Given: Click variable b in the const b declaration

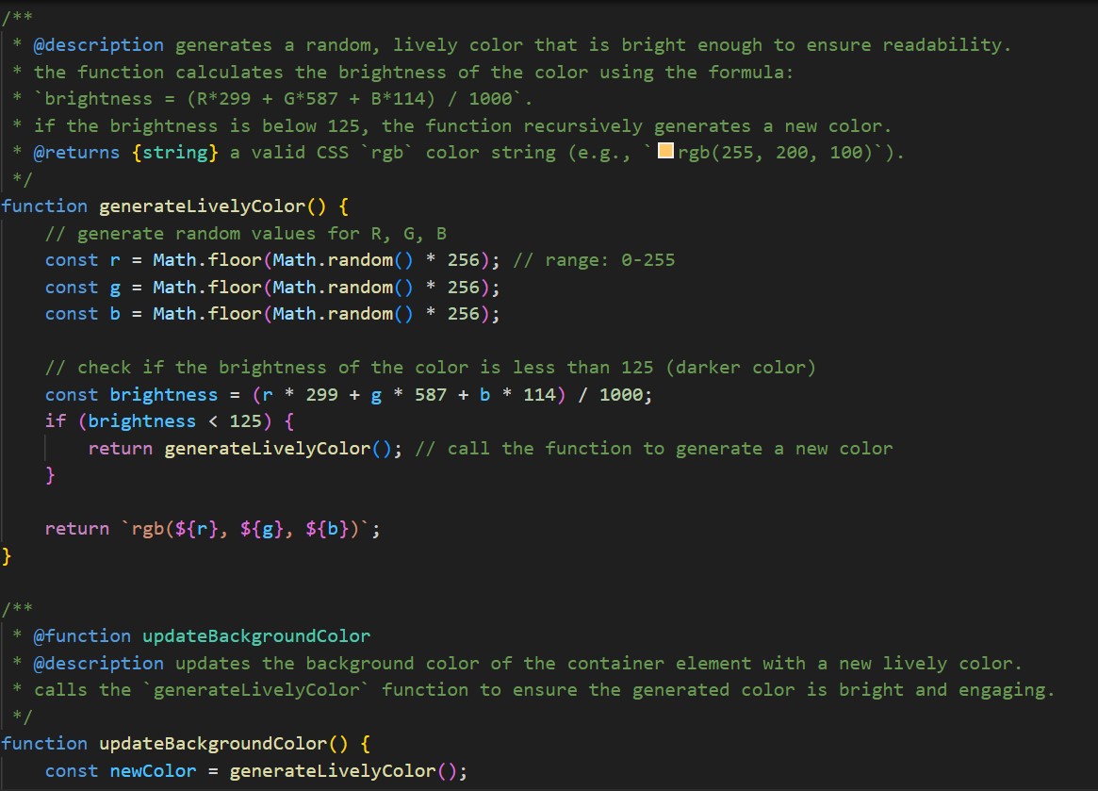Looking at the screenshot, I should (115, 314).
